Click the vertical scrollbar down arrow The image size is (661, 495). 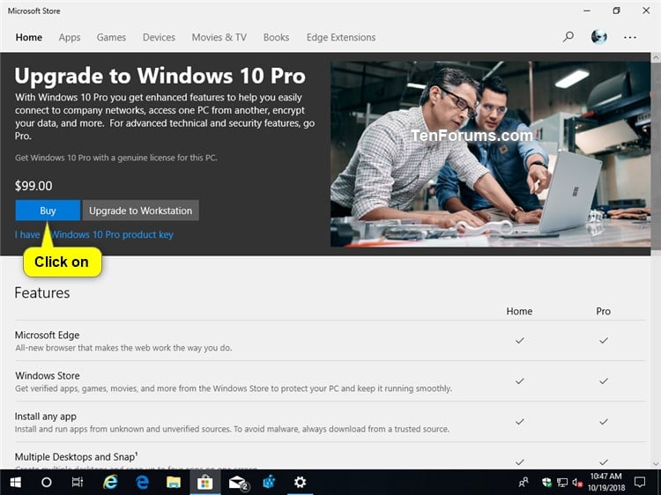click(x=656, y=464)
